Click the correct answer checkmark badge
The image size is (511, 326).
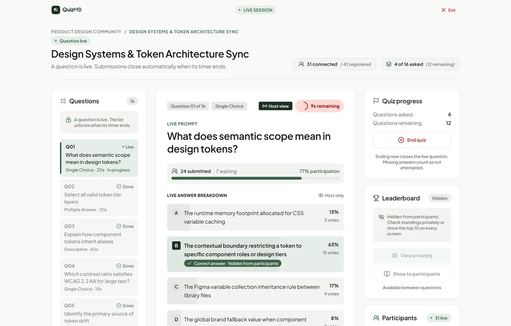(233, 263)
